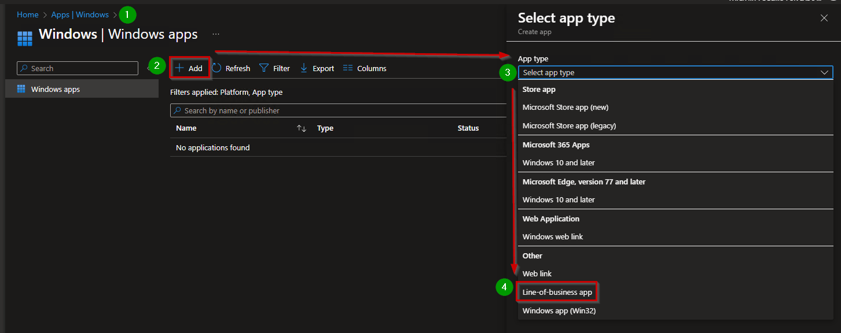Viewport: 841px width, 333px height.
Task: Refresh the Windows apps list
Action: click(231, 68)
